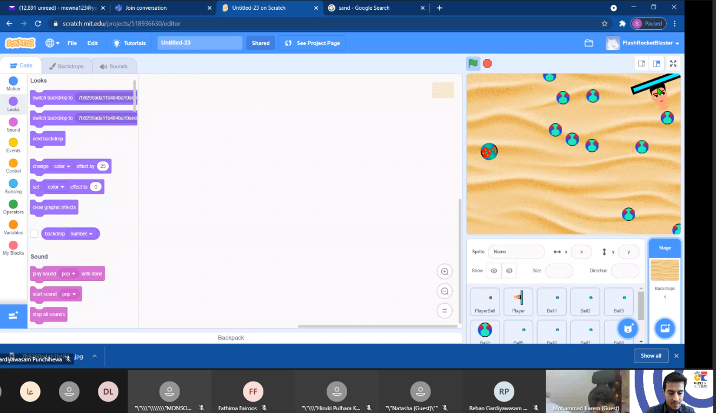Image resolution: width=716 pixels, height=413 pixels.
Task: Click the sprite Direction field
Action: point(625,271)
